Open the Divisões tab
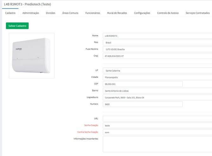Screen dimensions: 212x156 (x=51, y=13)
